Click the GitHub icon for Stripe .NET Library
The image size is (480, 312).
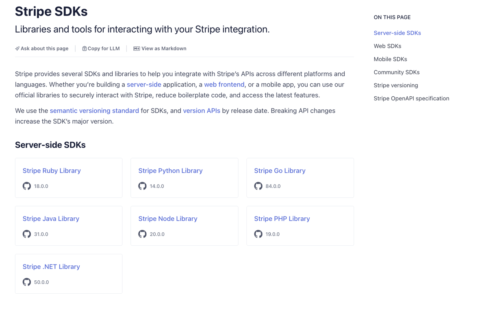pyautogui.click(x=26, y=282)
